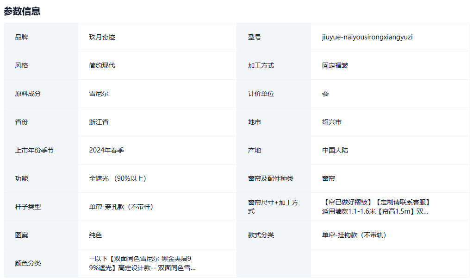Image resolution: width=473 pixels, height=279 pixels.
Task: Select the style category value 单帘-挂钩款（不带轨）
Action: tap(355, 235)
